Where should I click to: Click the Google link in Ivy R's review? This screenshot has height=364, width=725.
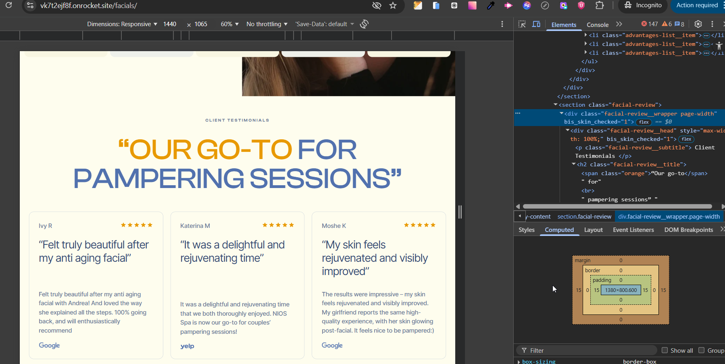click(49, 345)
